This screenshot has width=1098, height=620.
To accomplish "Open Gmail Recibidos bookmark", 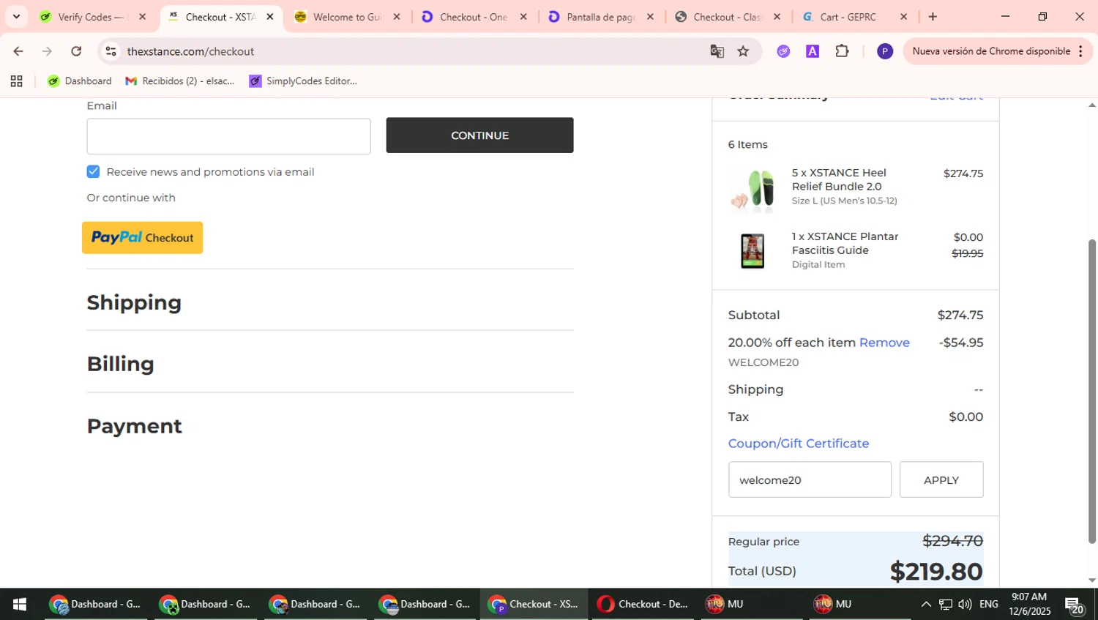I will pos(180,81).
